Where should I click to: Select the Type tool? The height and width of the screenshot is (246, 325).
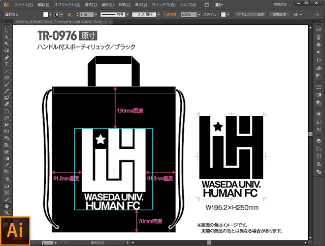coord(7,64)
